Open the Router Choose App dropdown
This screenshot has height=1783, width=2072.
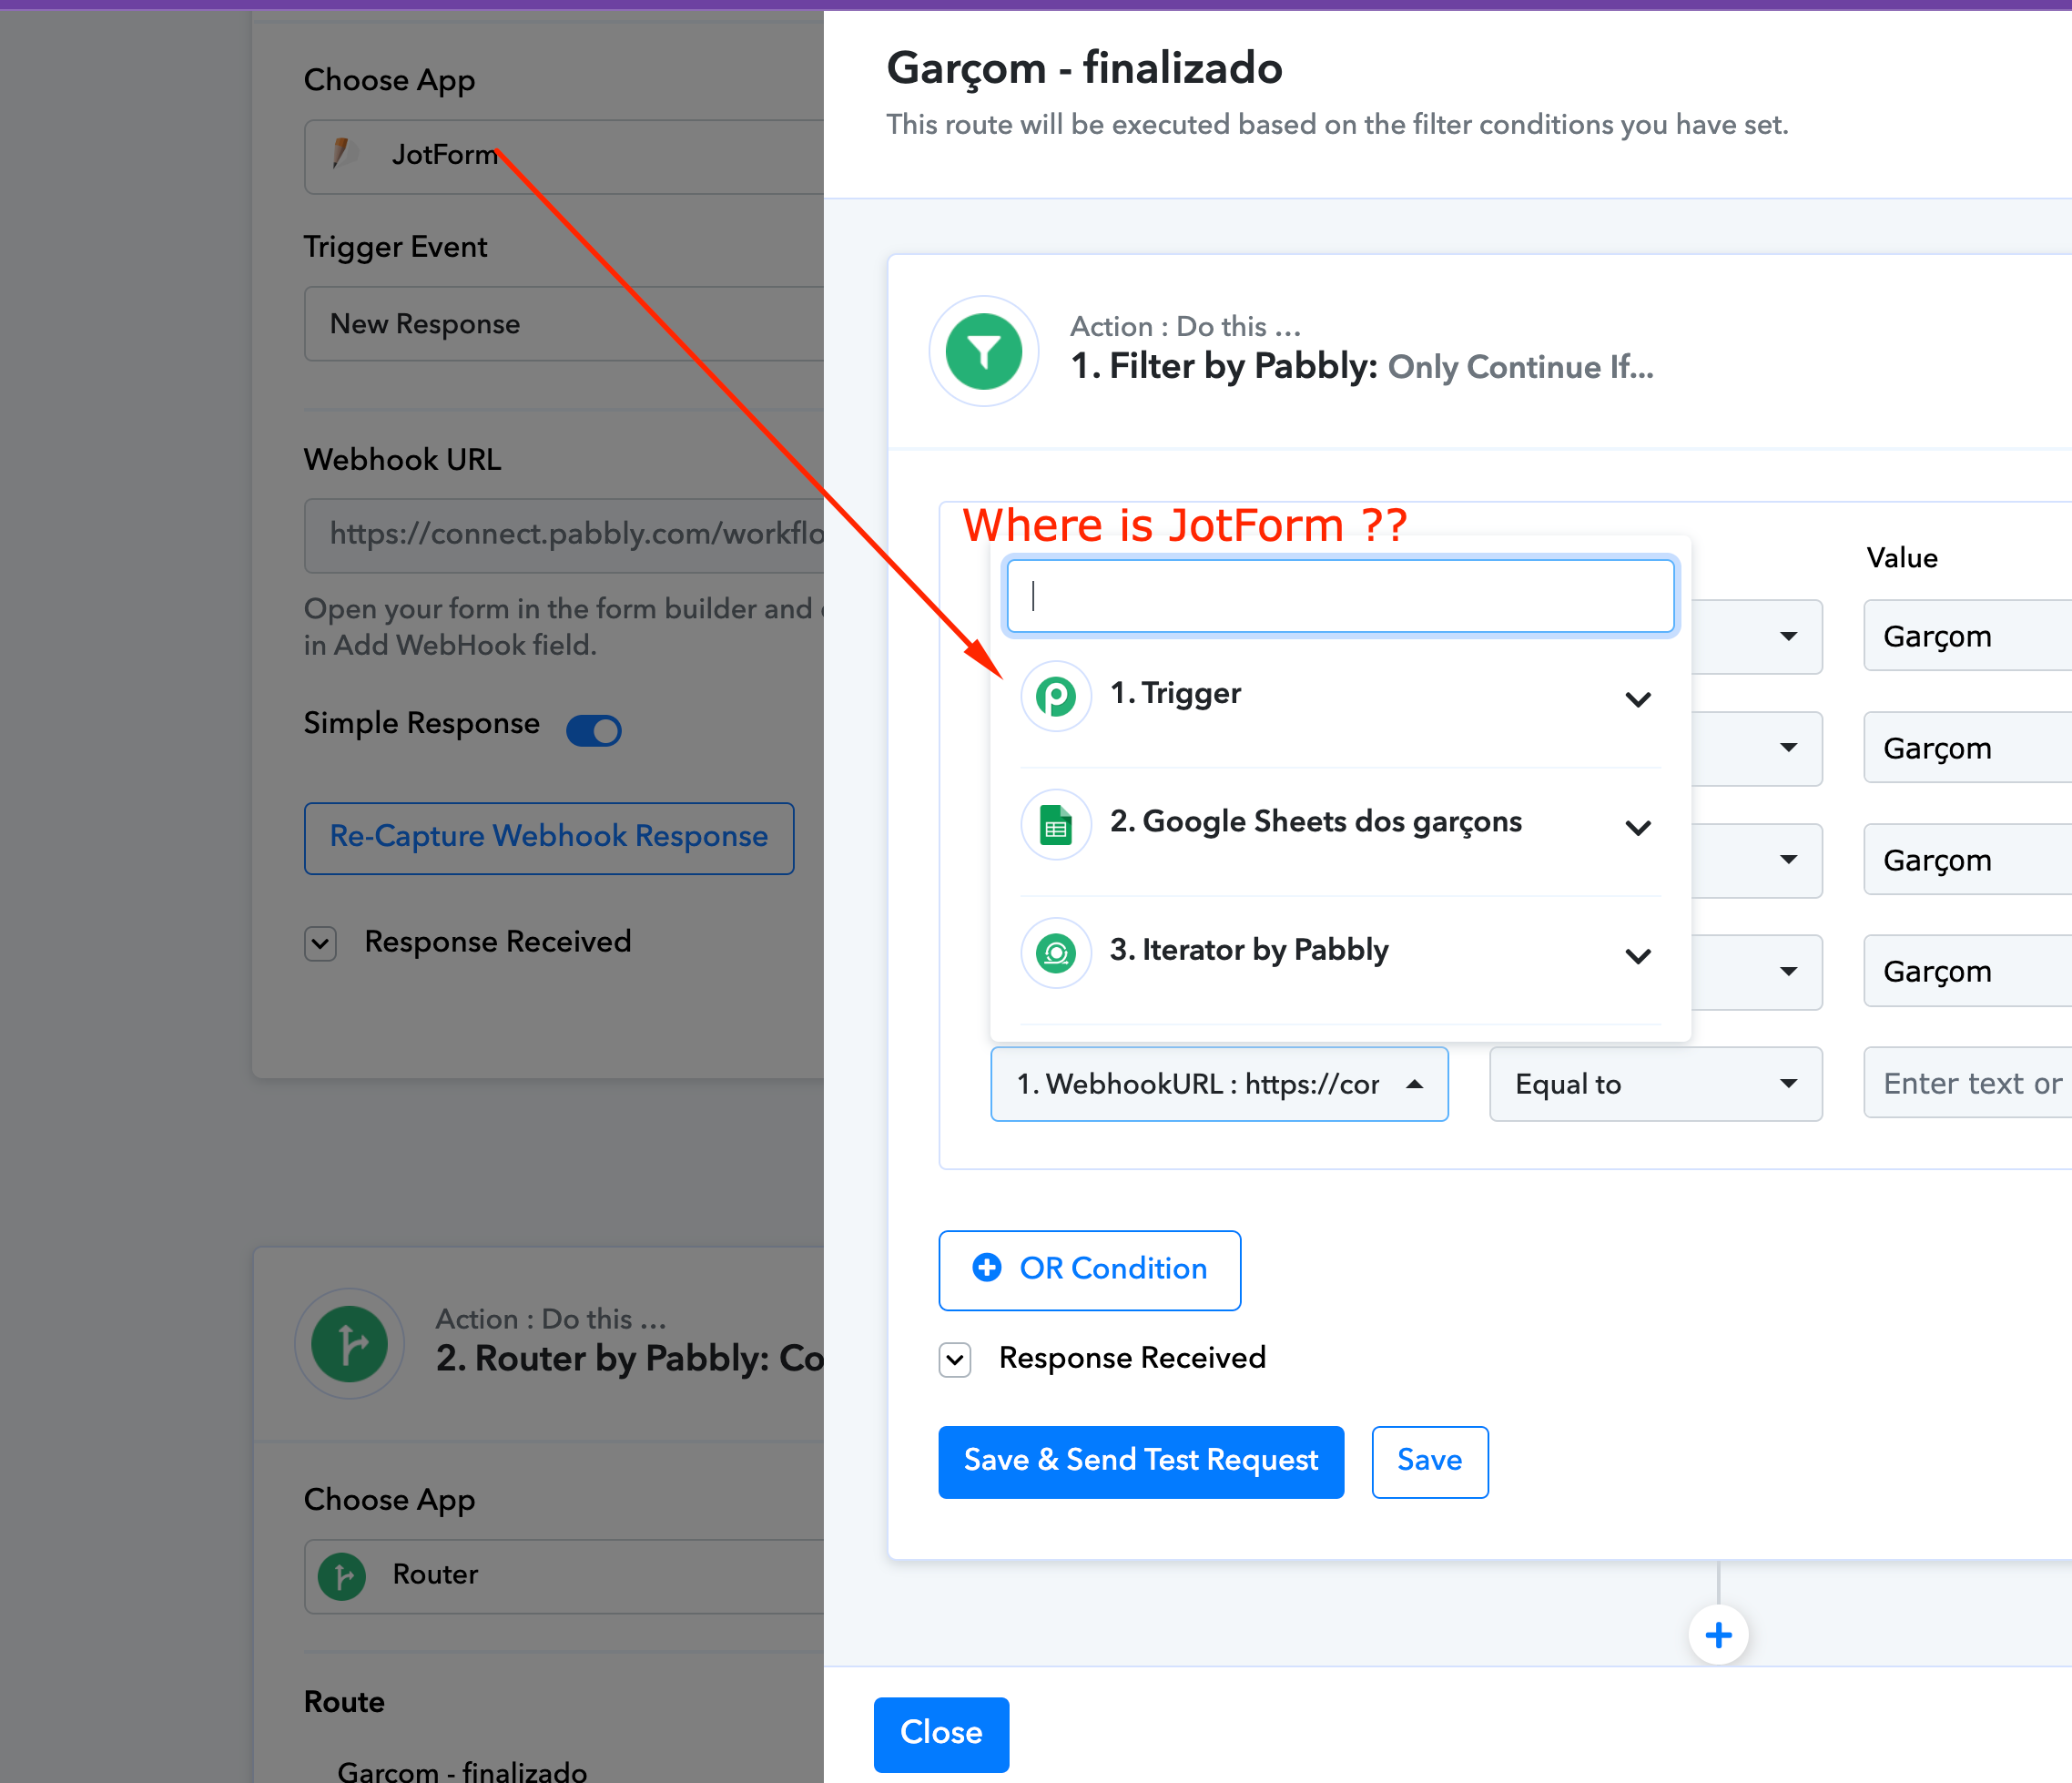pyautogui.click(x=564, y=1576)
